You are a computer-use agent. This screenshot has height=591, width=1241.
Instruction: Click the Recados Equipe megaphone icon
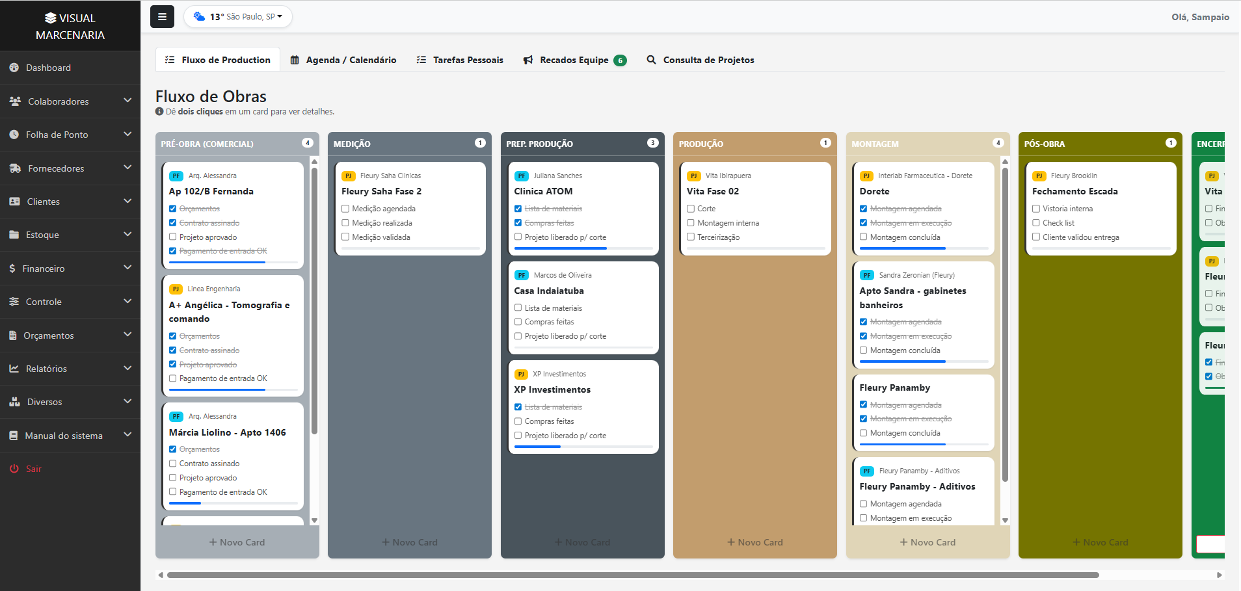pos(528,60)
